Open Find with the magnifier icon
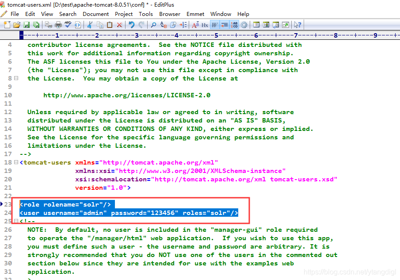This screenshot has height=280, width=400. (x=153, y=25)
